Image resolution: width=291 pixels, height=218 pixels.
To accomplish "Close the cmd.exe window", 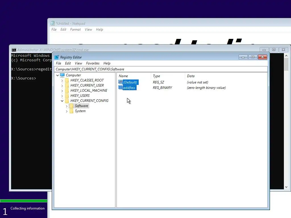I will 283,50.
